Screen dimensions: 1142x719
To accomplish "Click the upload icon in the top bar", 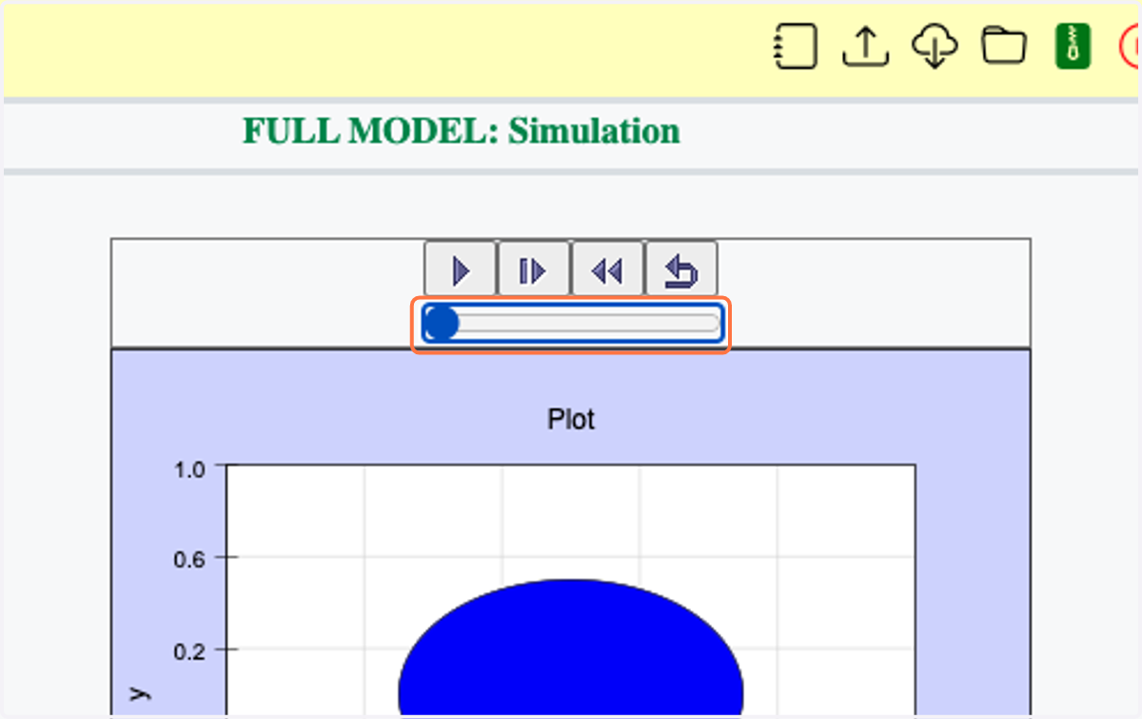I will click(866, 46).
